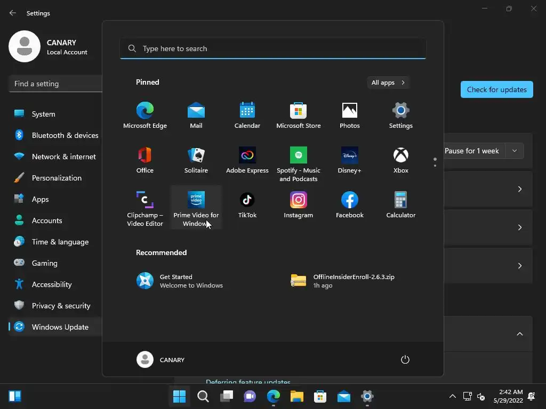
Task: Go back using Settings back arrow
Action: [x=13, y=13]
